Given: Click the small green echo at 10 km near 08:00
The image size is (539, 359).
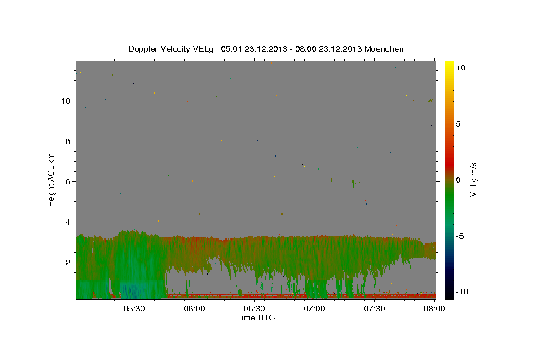Looking at the screenshot, I should [430, 100].
